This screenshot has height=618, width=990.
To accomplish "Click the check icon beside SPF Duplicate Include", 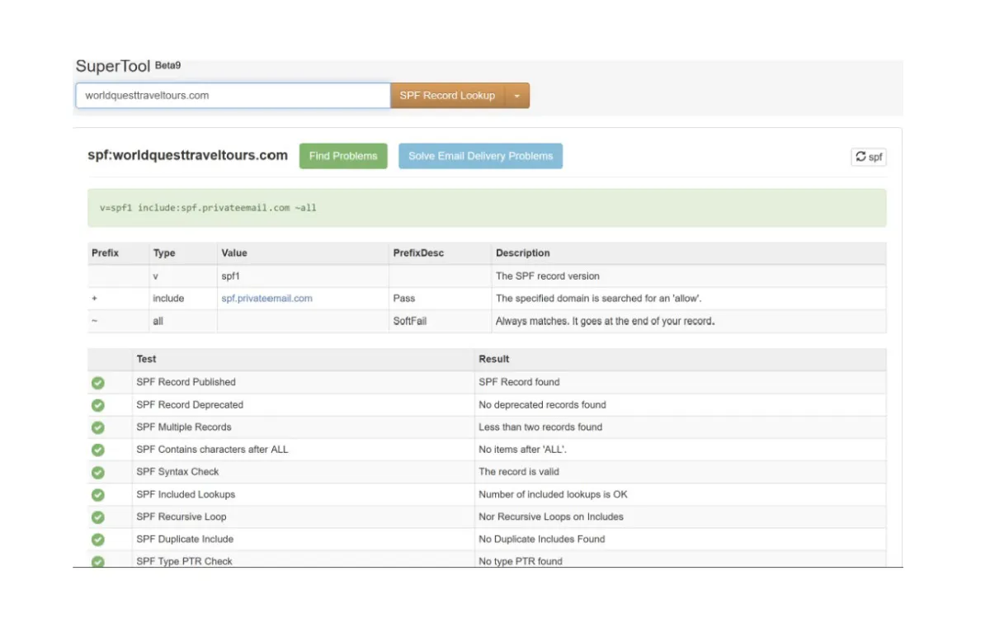I will click(x=98, y=540).
